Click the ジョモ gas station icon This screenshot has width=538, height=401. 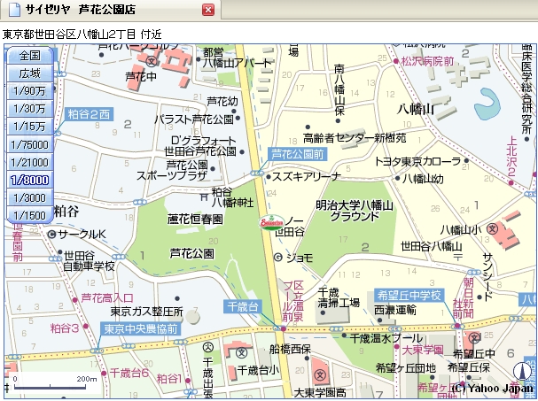click(278, 258)
